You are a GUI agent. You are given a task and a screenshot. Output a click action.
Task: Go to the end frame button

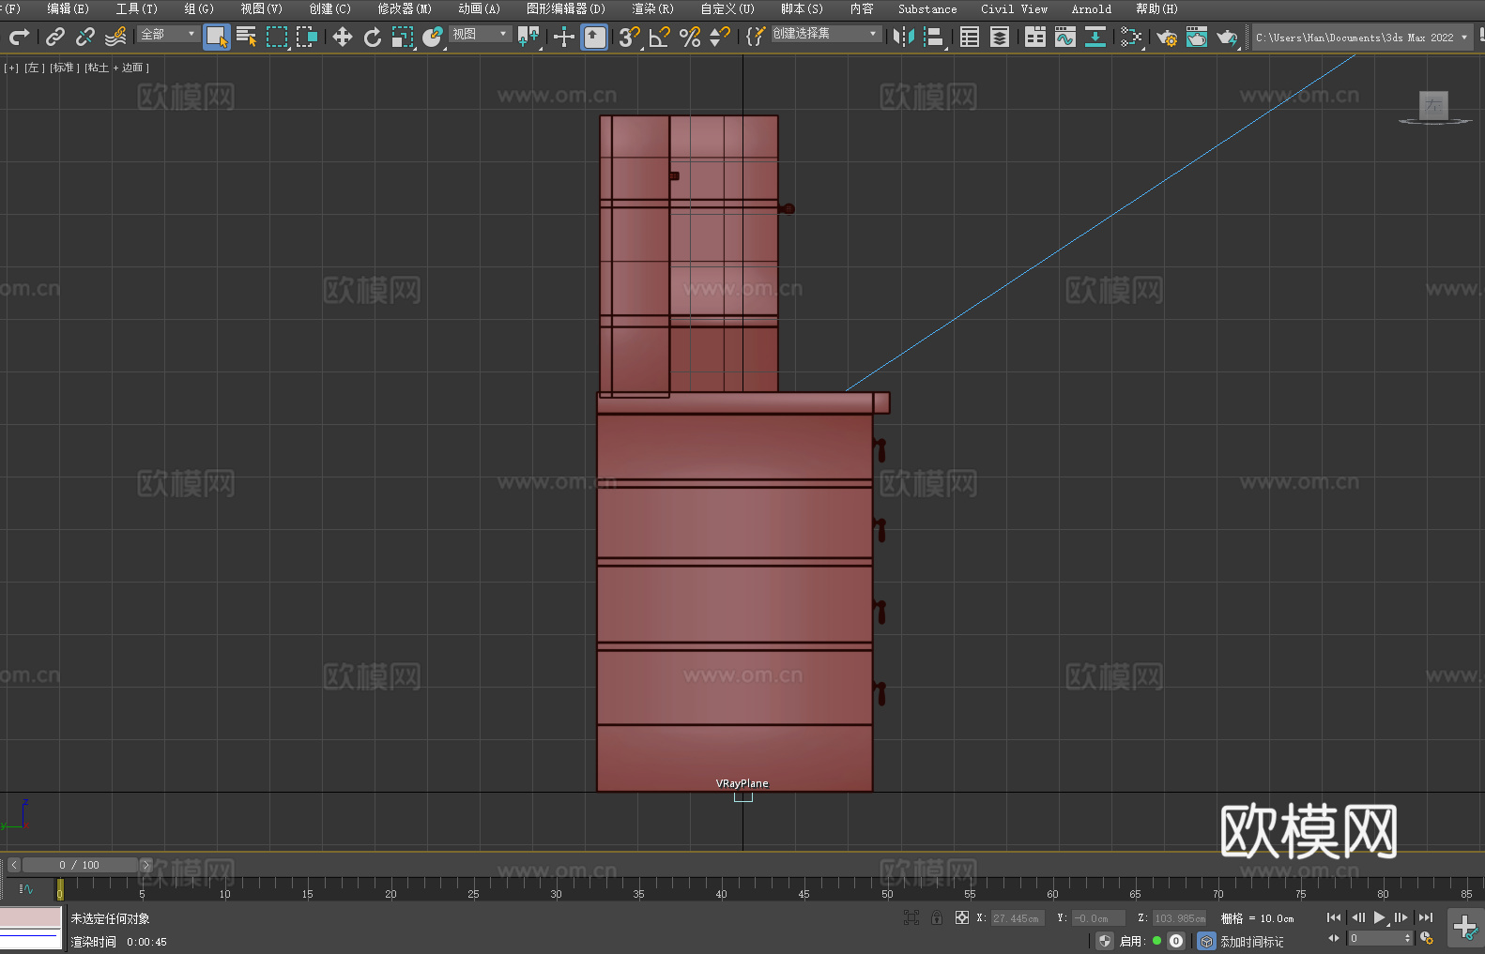[x=1426, y=917]
